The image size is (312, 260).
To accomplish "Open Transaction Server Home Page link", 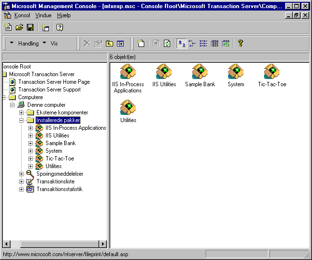I will 54,82.
